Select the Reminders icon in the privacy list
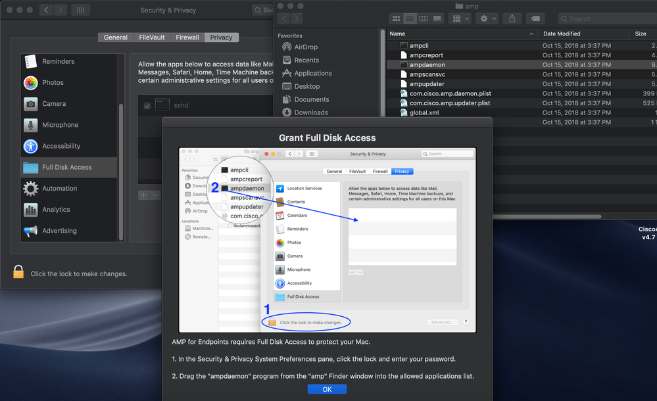This screenshot has width=657, height=401. tap(31, 61)
